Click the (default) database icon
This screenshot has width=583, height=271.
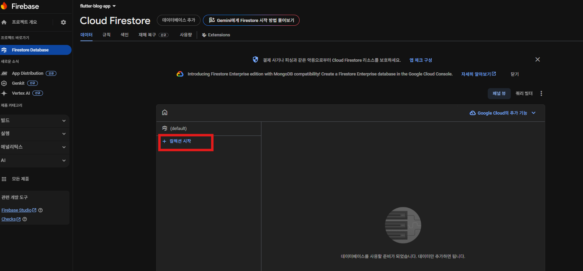[165, 128]
